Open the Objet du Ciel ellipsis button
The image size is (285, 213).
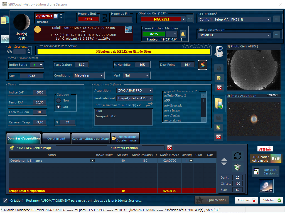[190, 19]
